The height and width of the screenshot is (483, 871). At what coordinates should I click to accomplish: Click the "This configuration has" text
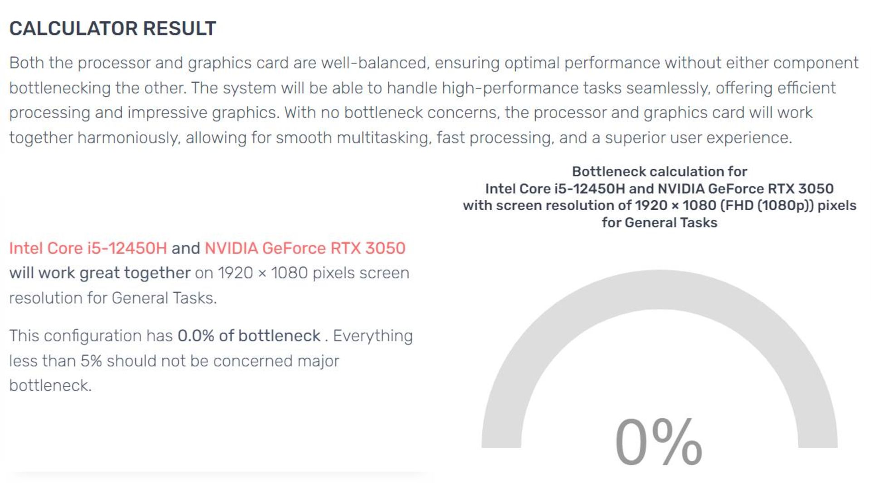[x=91, y=335]
